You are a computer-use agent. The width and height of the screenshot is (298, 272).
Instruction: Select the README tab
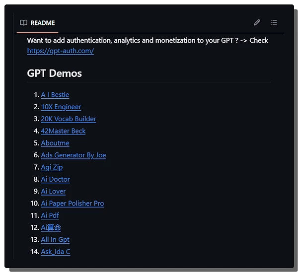point(38,23)
